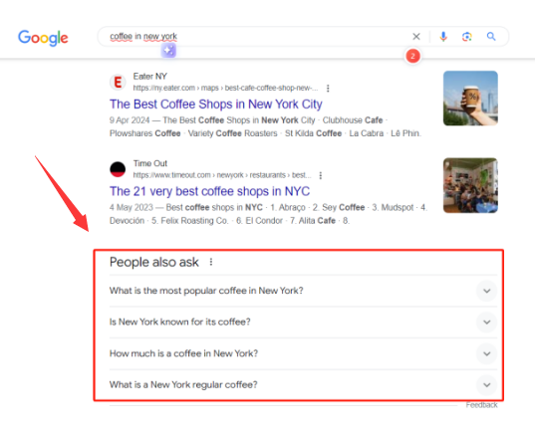Open "The Best Coffee Shops in New York City" link
Viewport: 535px width, 438px height.
coord(216,104)
